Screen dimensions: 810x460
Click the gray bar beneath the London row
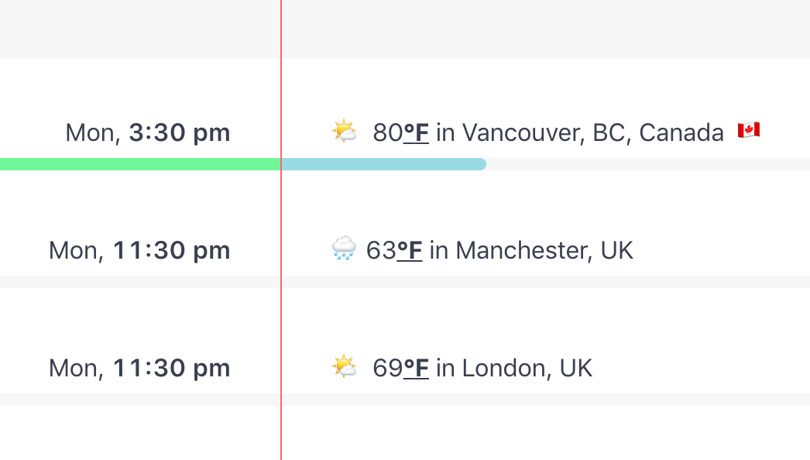[x=542, y=400]
